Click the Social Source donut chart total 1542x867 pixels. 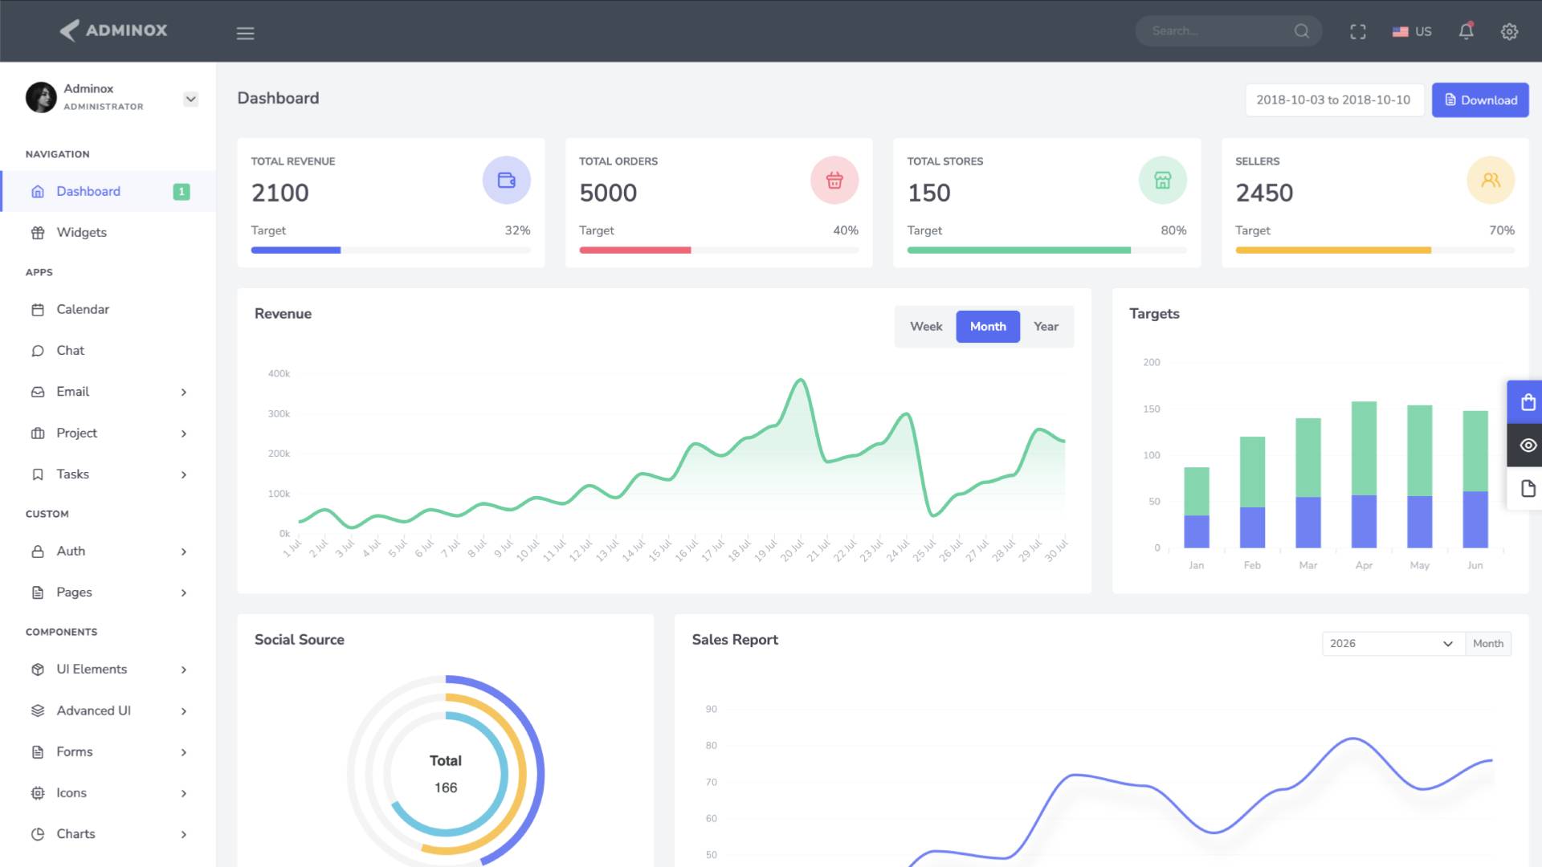[x=446, y=774]
